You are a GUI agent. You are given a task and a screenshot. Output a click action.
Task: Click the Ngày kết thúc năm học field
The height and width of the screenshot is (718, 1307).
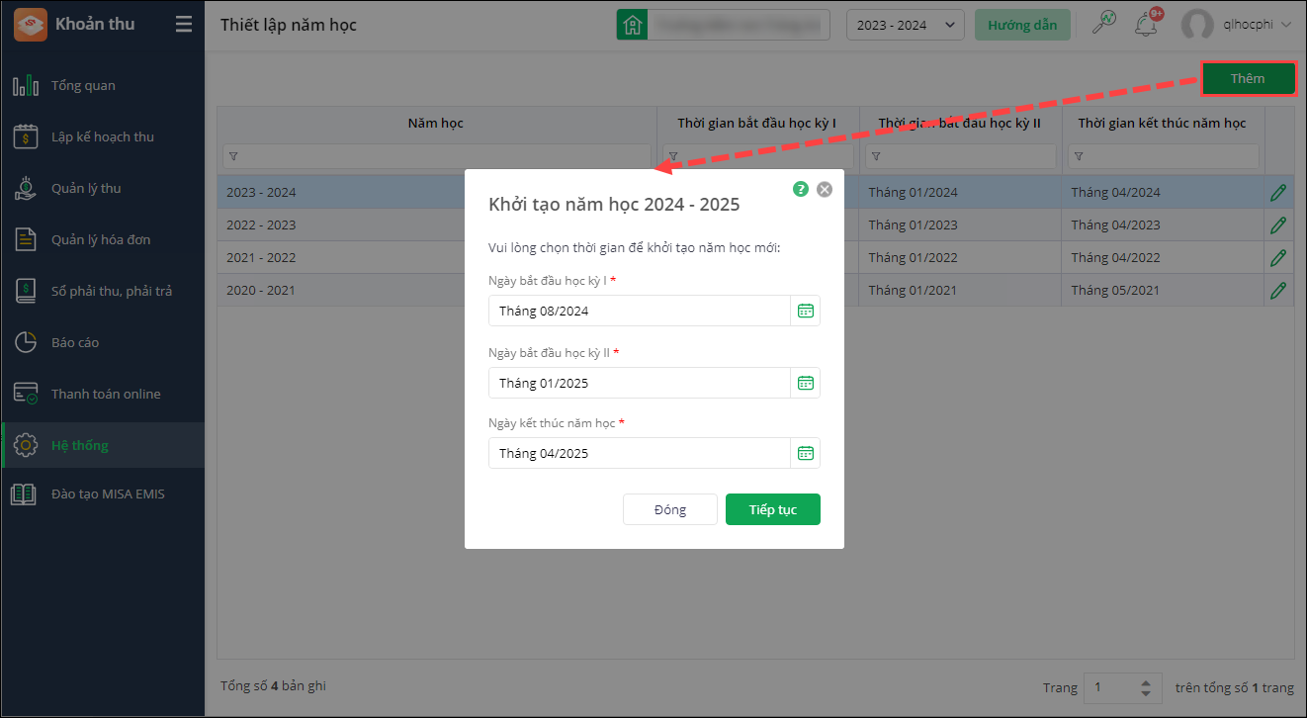point(640,453)
